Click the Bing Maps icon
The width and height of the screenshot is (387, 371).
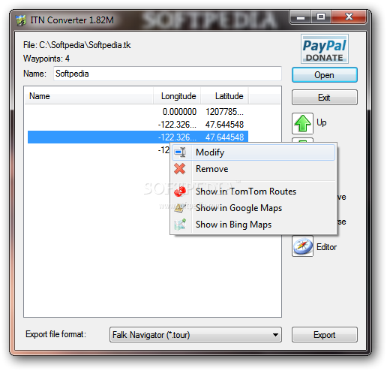tap(180, 225)
